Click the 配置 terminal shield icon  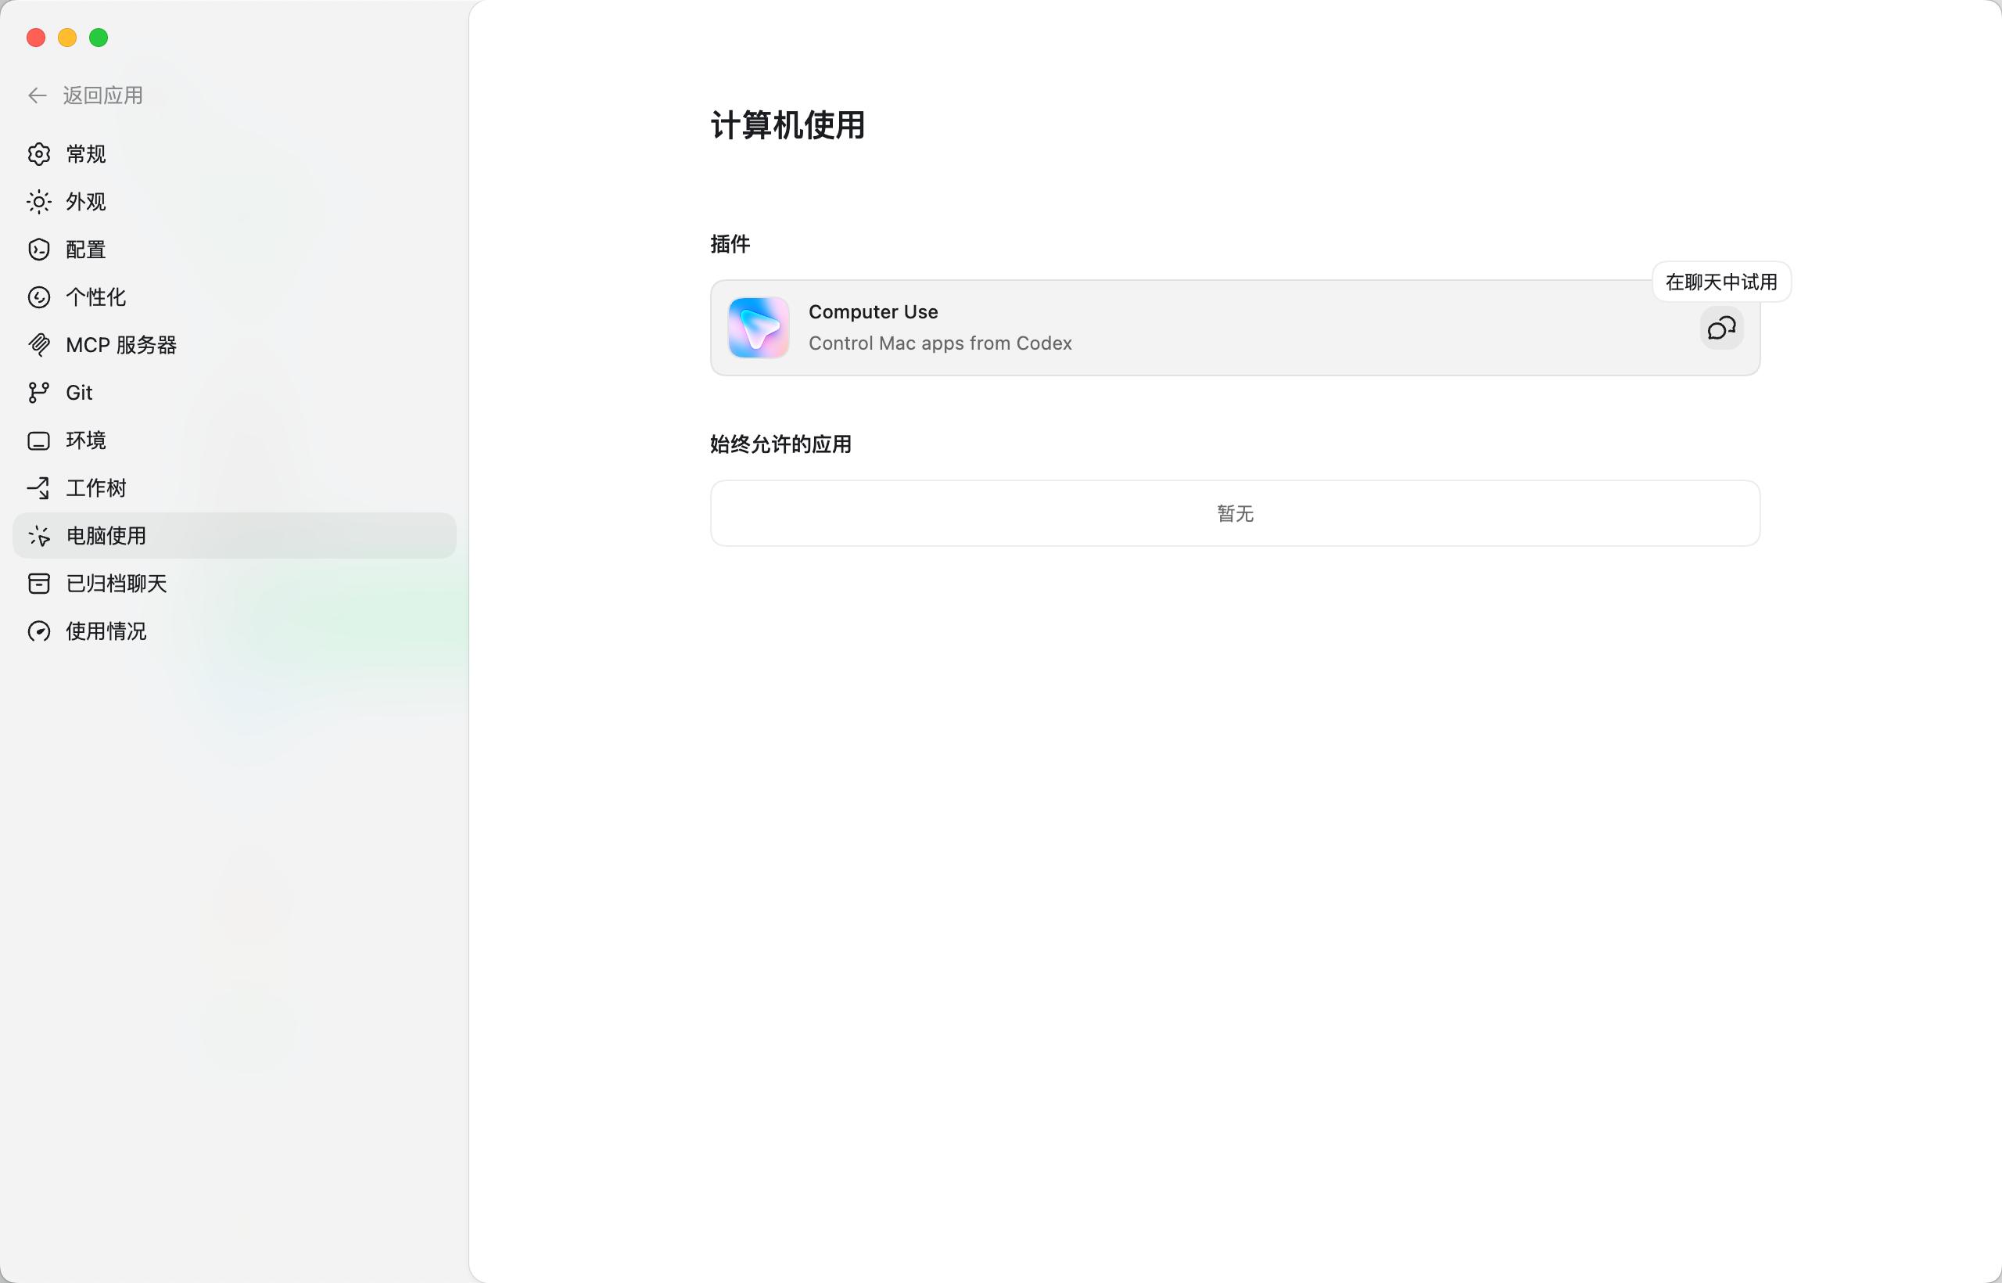pos(38,249)
